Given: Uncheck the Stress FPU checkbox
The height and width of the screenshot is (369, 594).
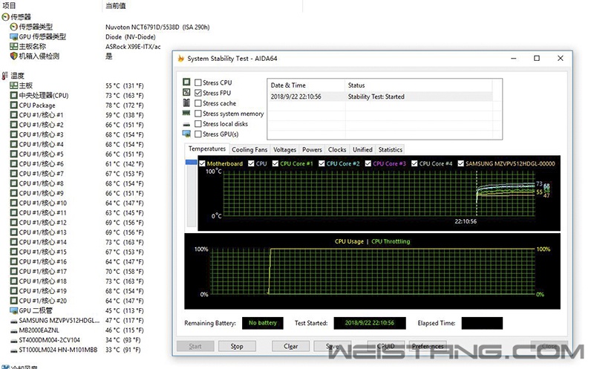Looking at the screenshot, I should pos(198,93).
